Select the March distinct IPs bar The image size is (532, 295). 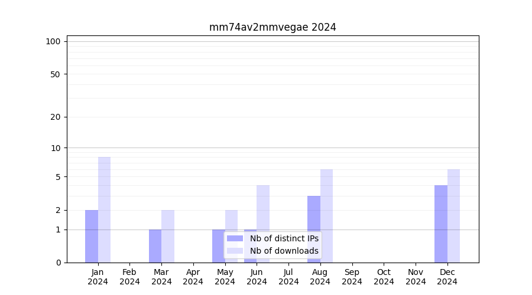click(x=155, y=245)
